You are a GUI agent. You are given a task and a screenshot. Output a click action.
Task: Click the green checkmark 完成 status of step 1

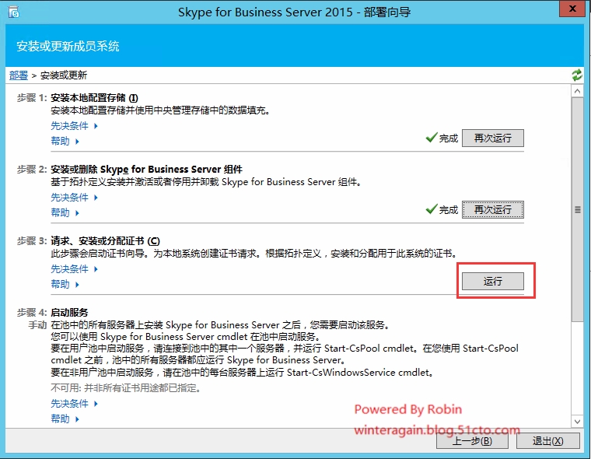pos(442,138)
